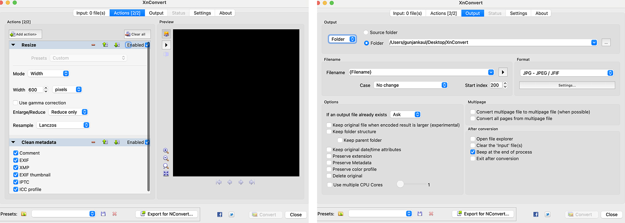Click the Add action> button

click(25, 34)
